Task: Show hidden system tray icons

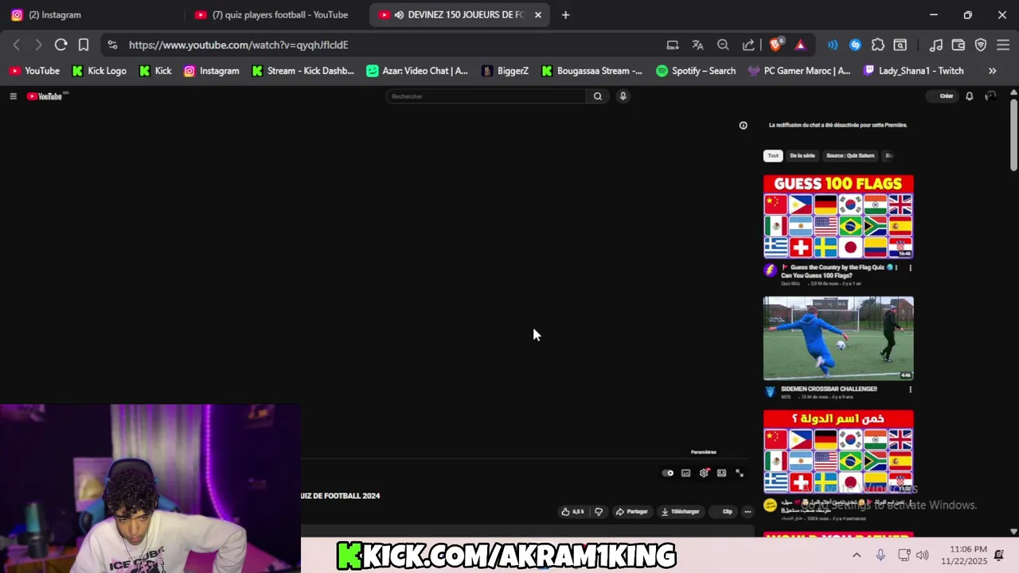Action: [x=857, y=555]
